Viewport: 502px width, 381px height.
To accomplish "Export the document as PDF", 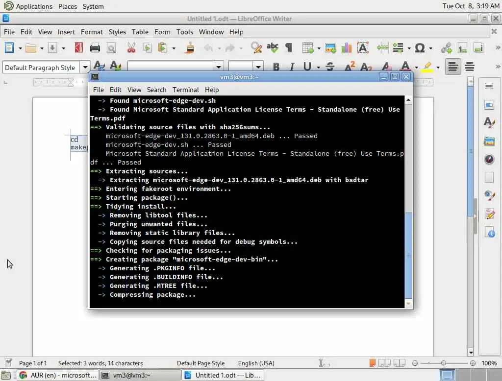I will pos(79,48).
